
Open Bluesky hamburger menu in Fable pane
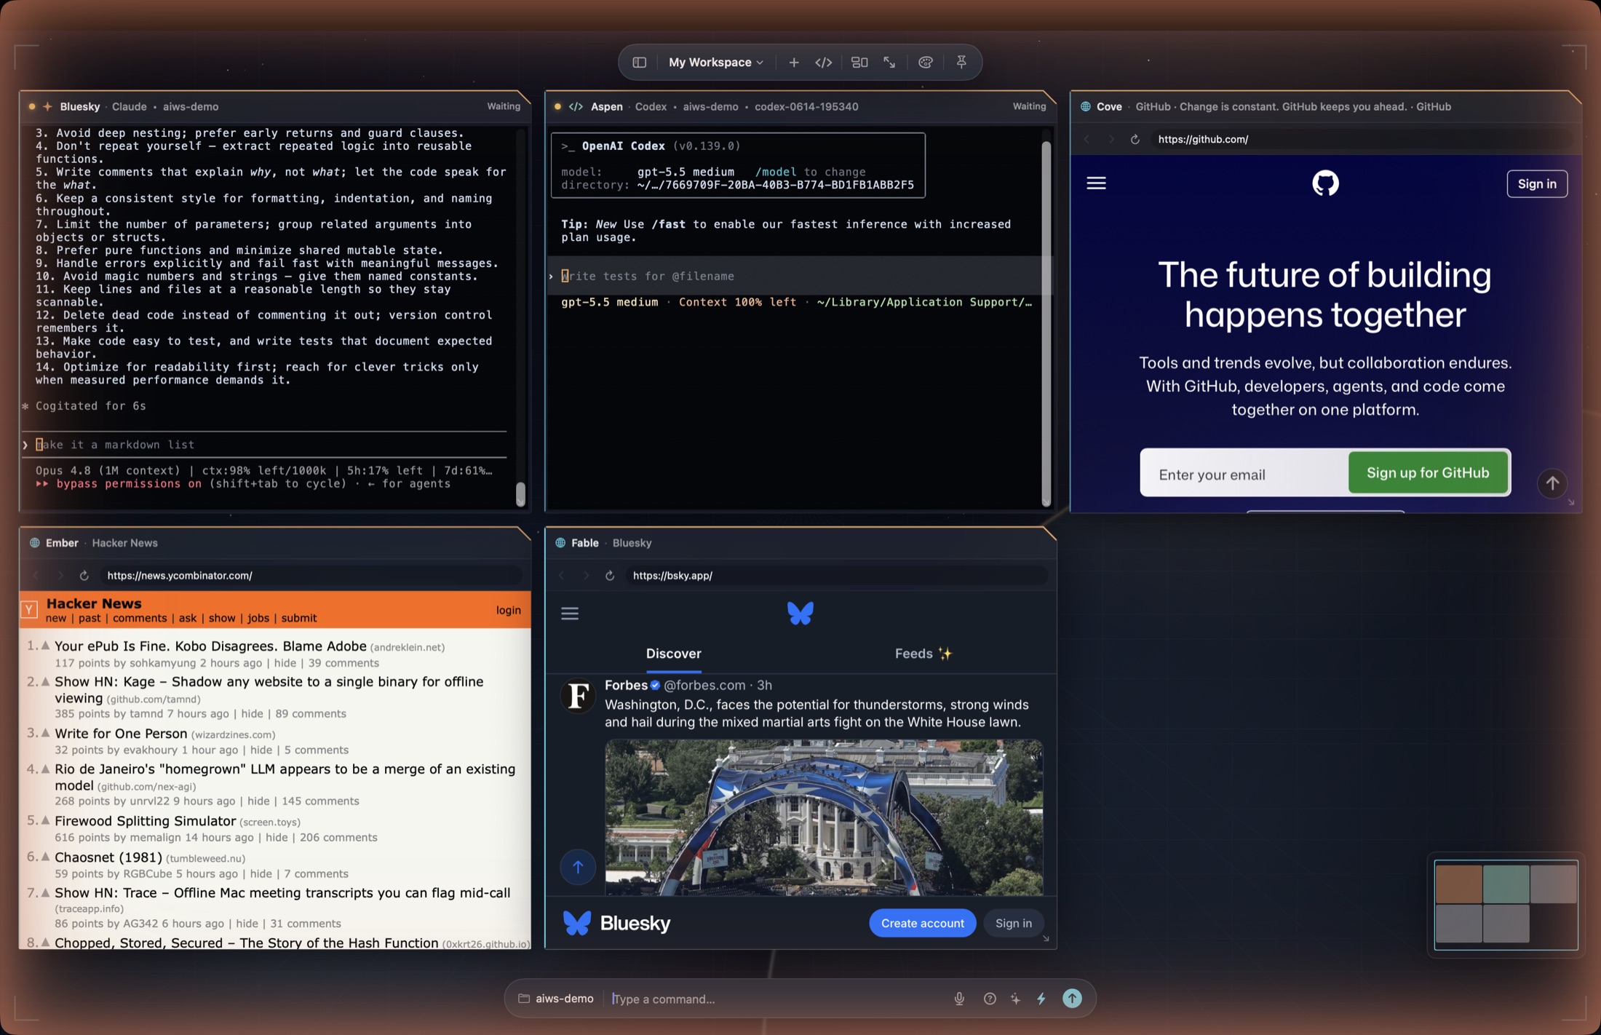point(570,614)
